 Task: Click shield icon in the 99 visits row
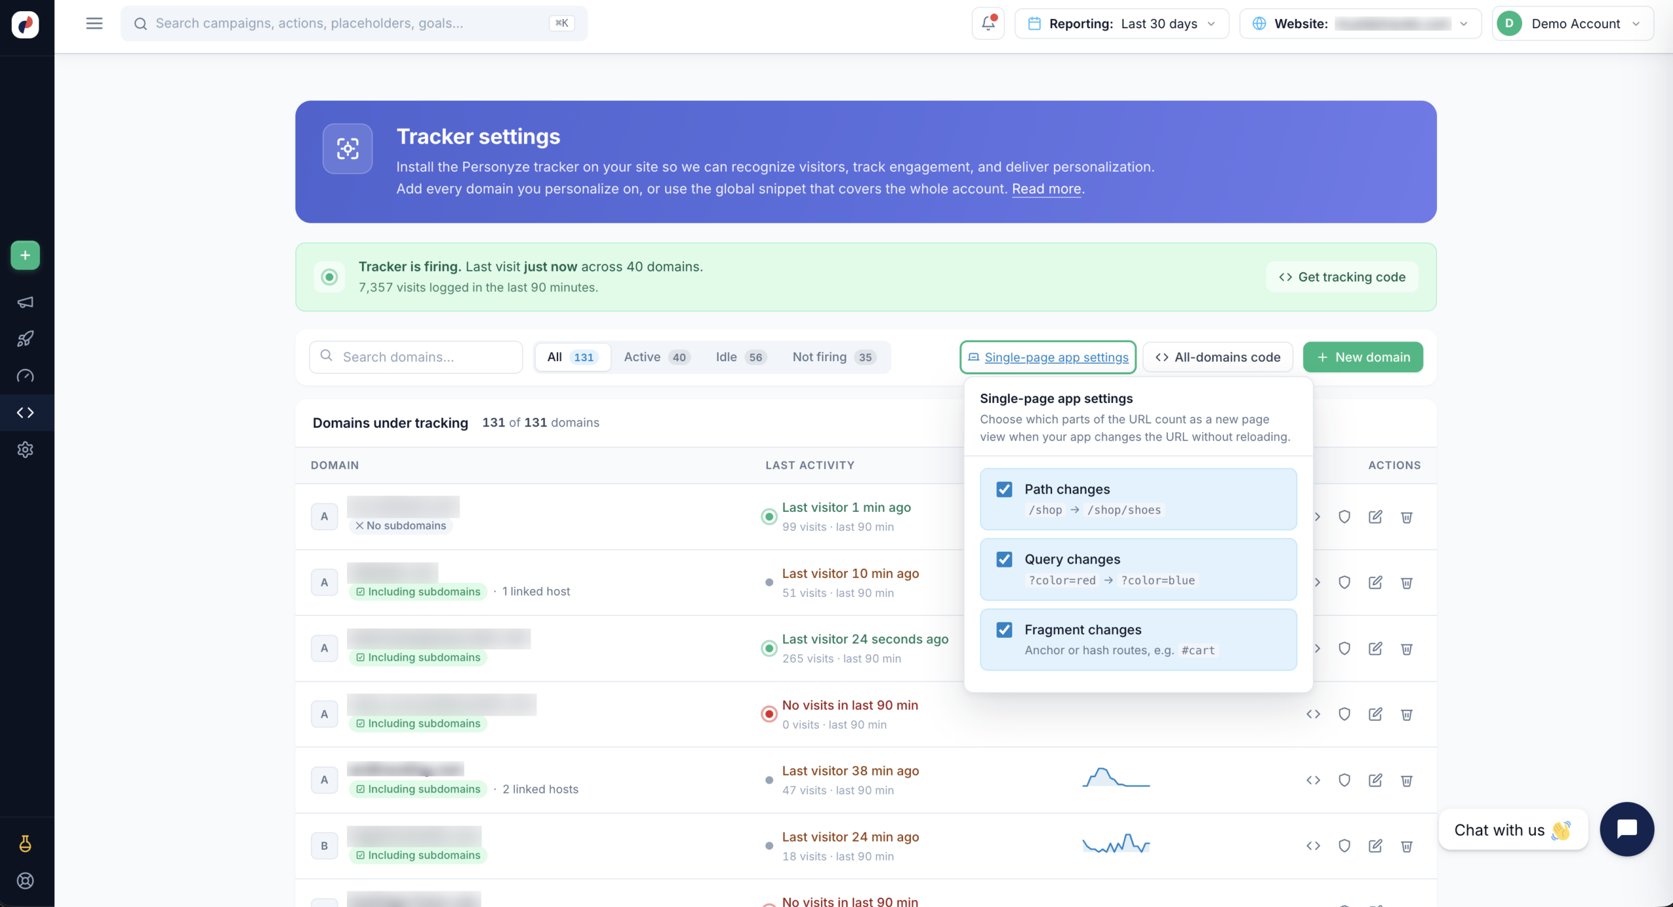point(1344,517)
